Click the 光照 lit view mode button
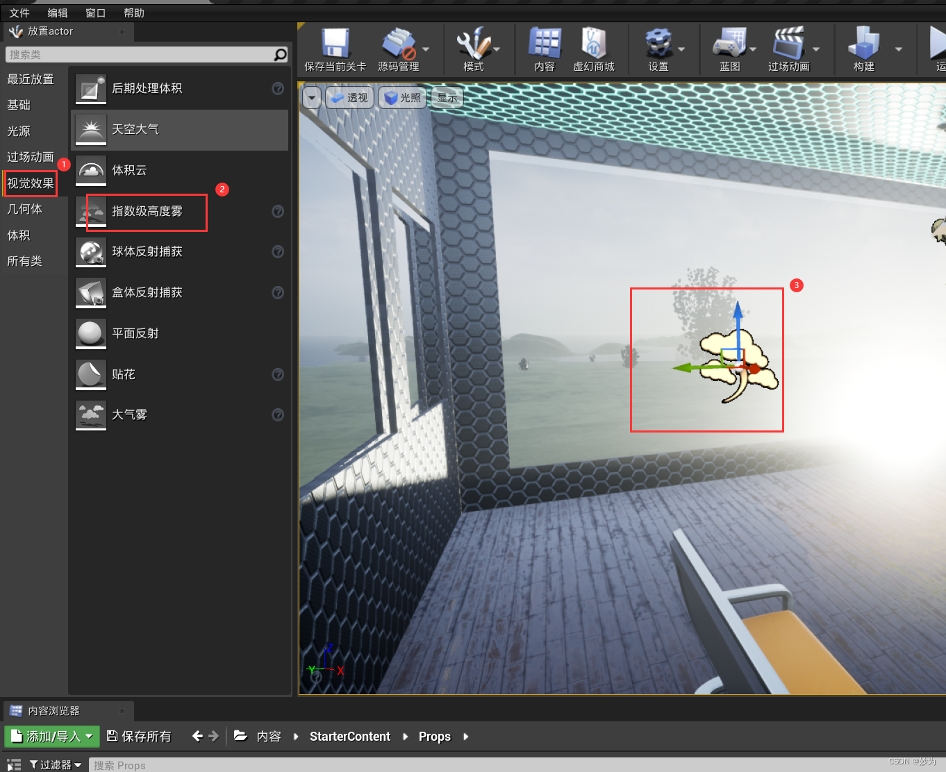Viewport: 946px width, 772px height. (403, 98)
